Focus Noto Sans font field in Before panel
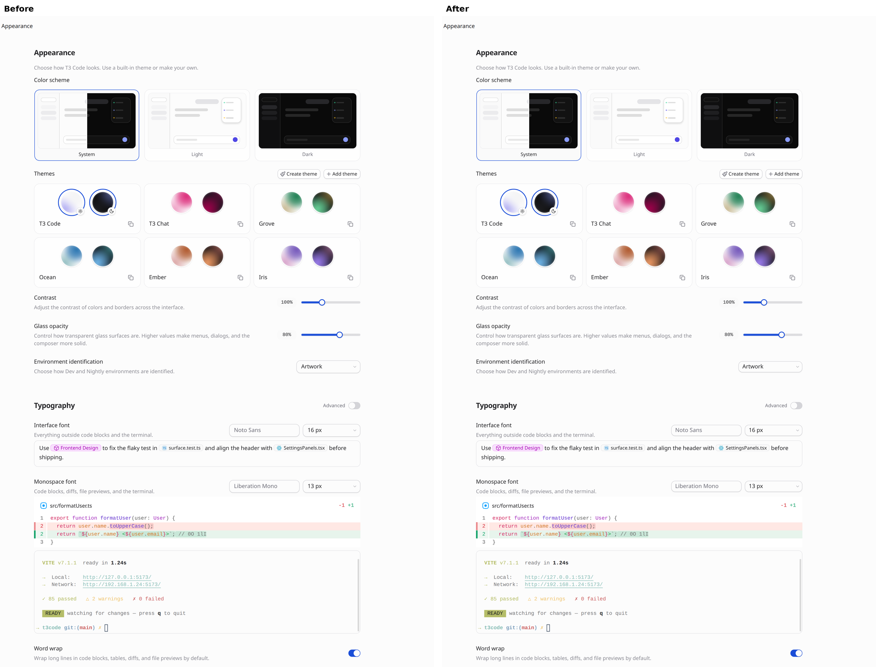 264,431
